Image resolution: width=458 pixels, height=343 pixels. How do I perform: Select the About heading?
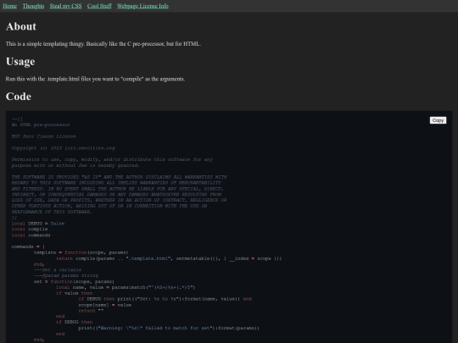click(21, 26)
